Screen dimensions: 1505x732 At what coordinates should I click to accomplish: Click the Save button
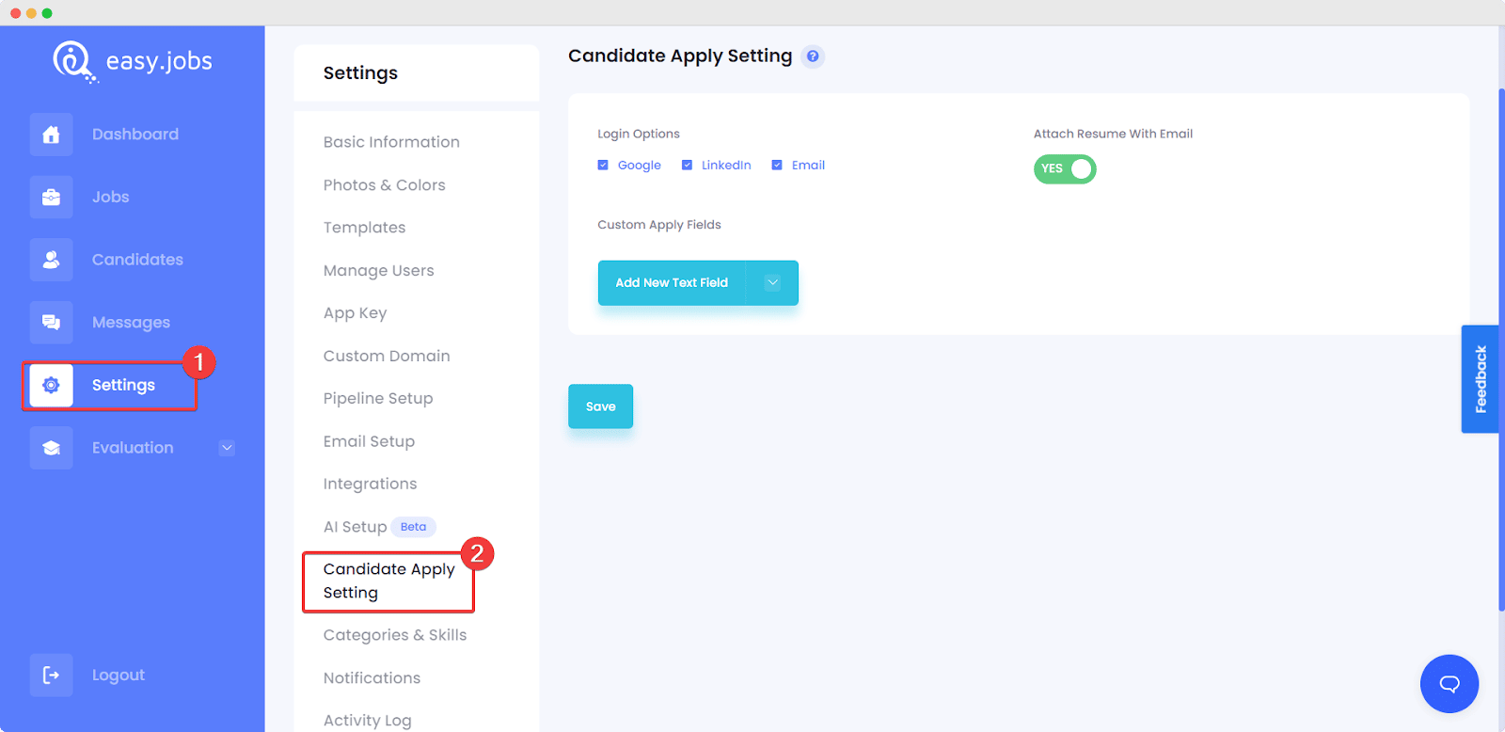click(x=600, y=406)
